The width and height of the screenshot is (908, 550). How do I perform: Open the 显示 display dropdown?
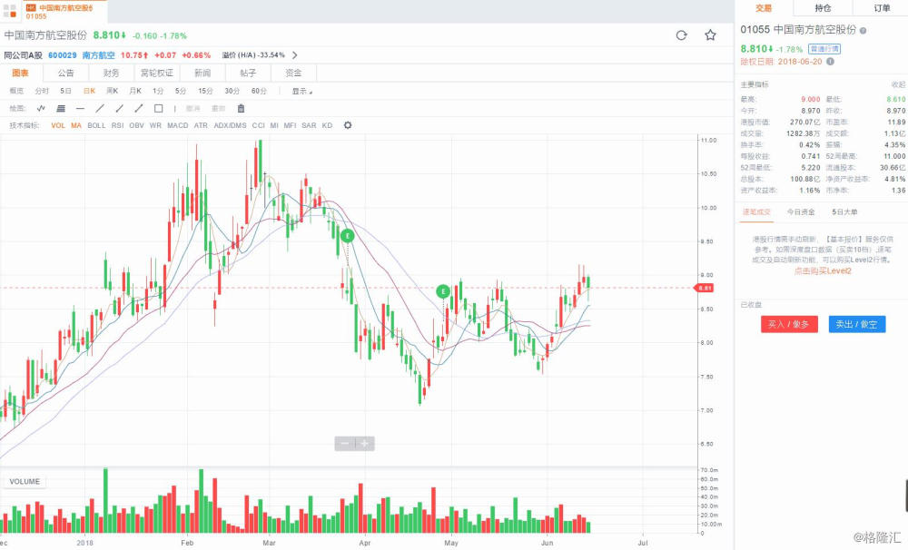pyautogui.click(x=301, y=91)
